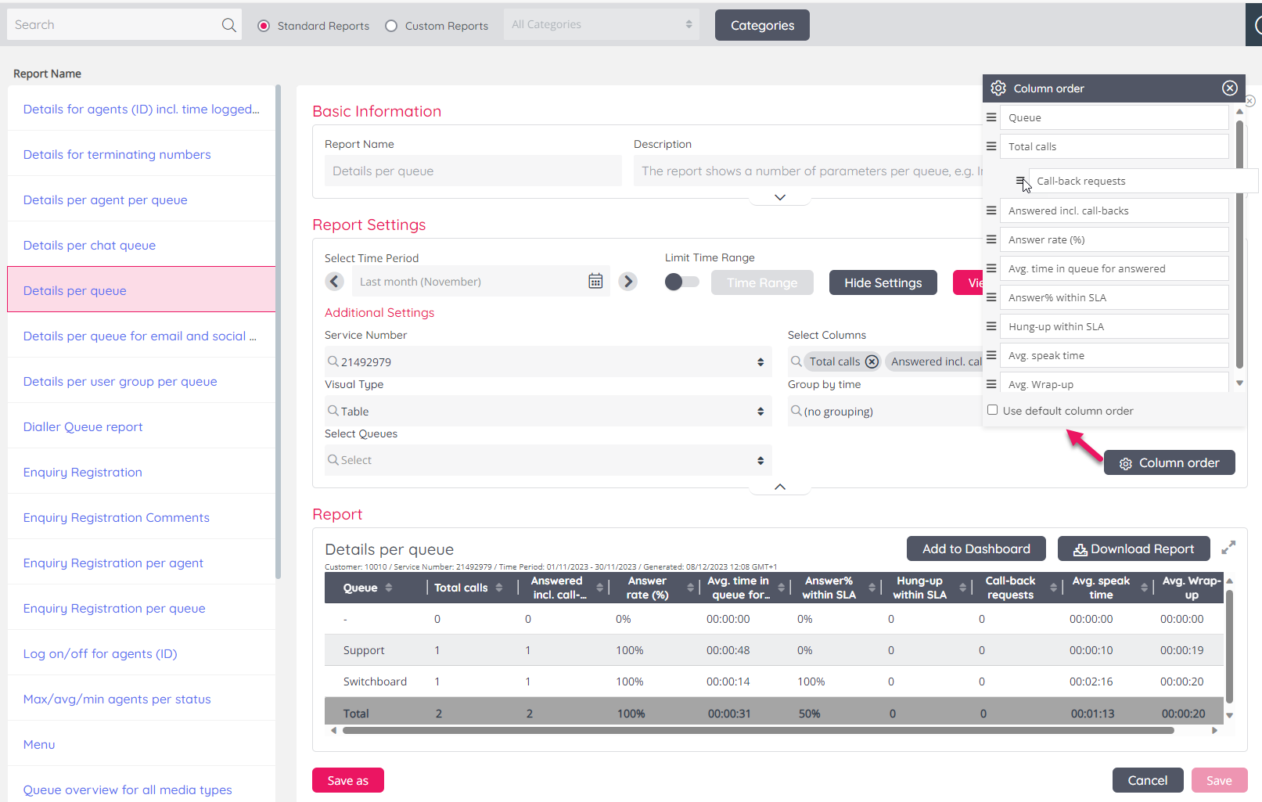Viewport: 1262px width, 802px height.
Task: Click the Download Report button
Action: (1133, 549)
